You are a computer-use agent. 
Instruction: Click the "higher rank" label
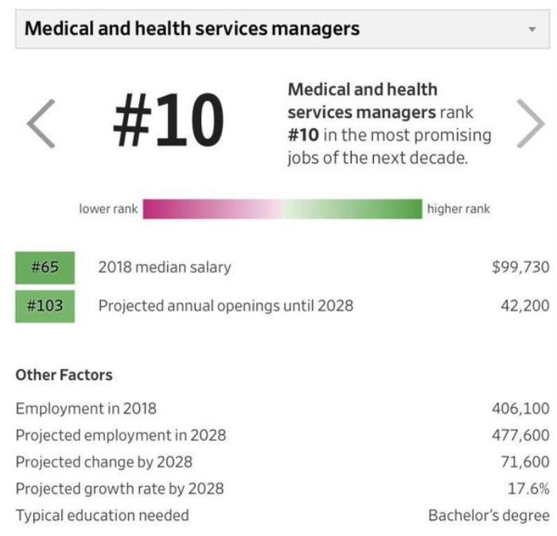pyautogui.click(x=458, y=209)
